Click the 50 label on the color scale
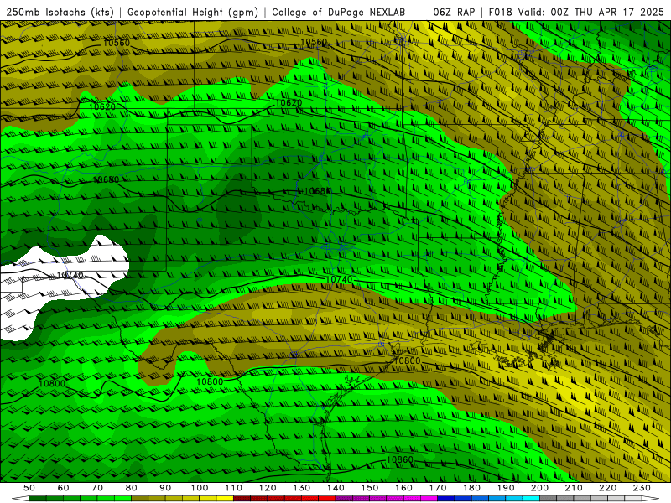This screenshot has height=503, width=671. [29, 488]
